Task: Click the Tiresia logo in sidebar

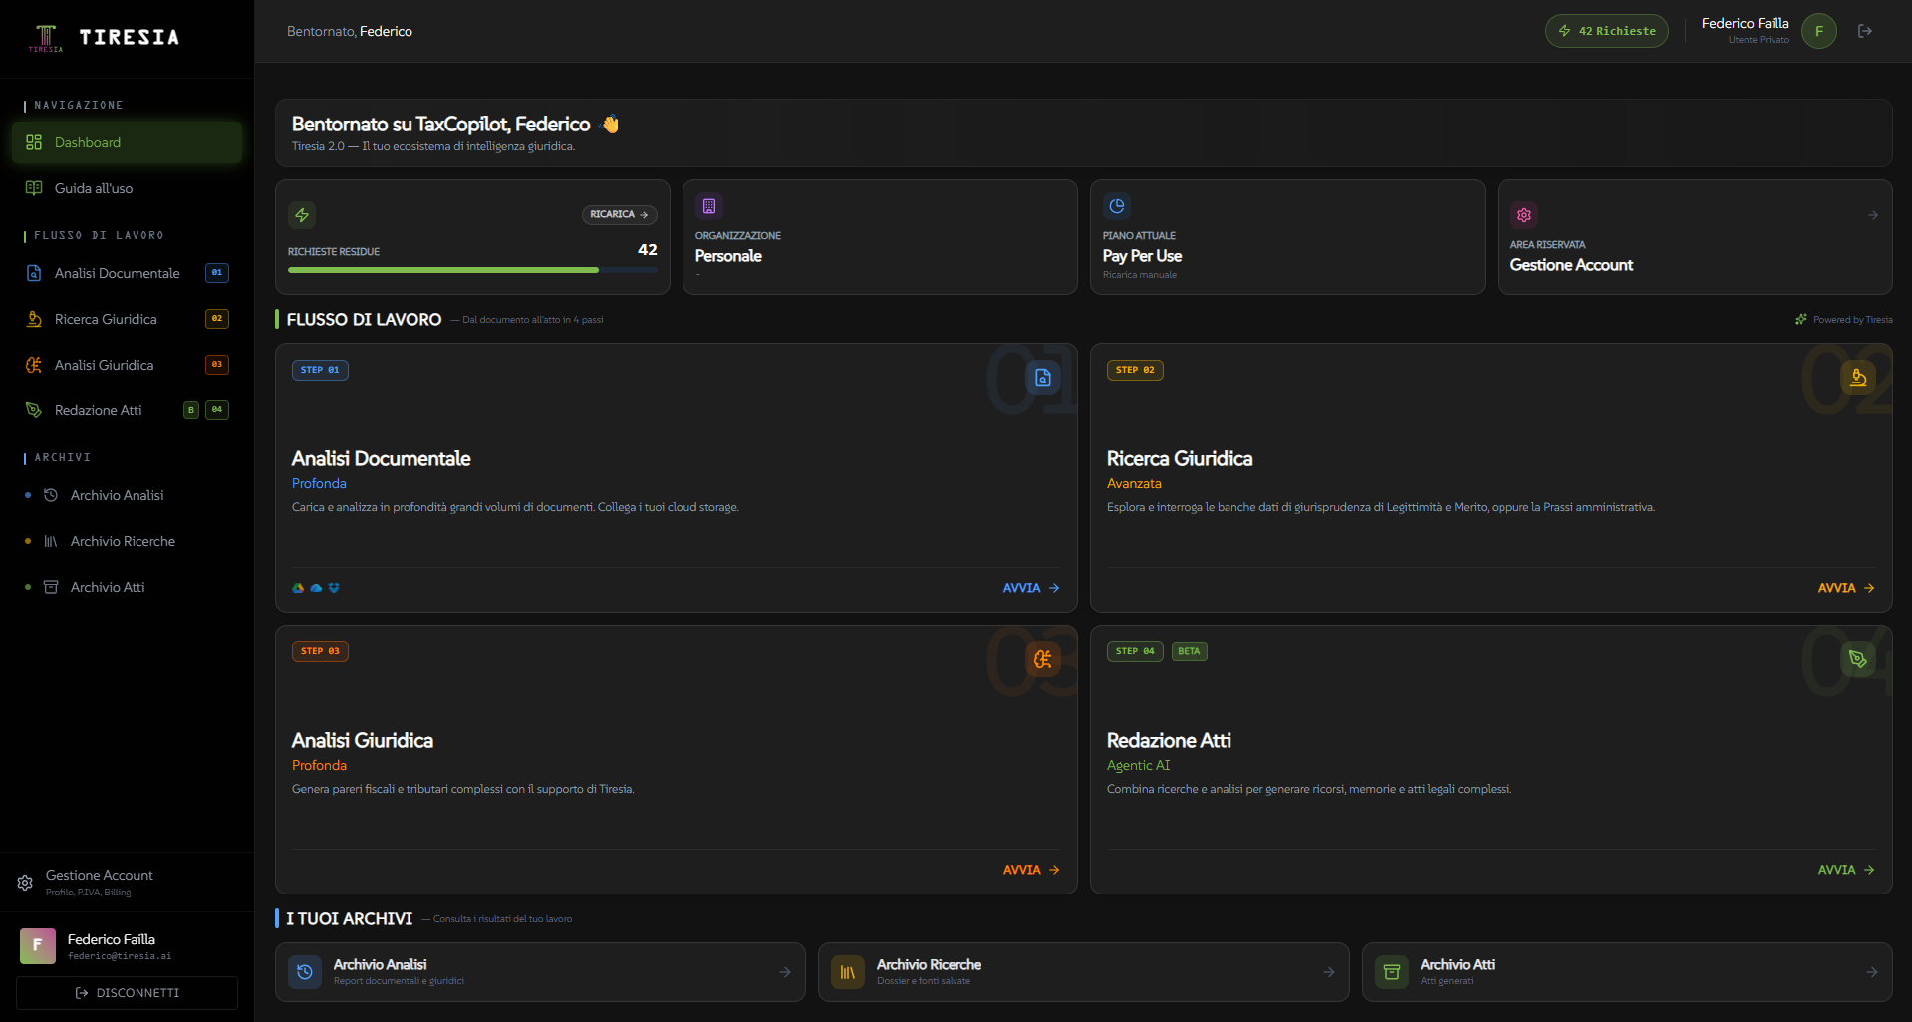Action: tap(104, 38)
